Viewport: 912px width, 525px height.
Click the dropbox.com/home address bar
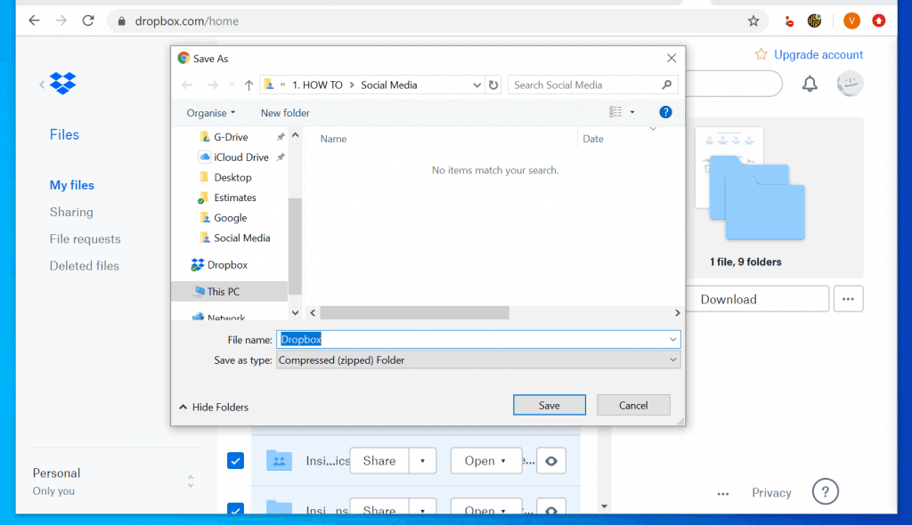pos(438,21)
